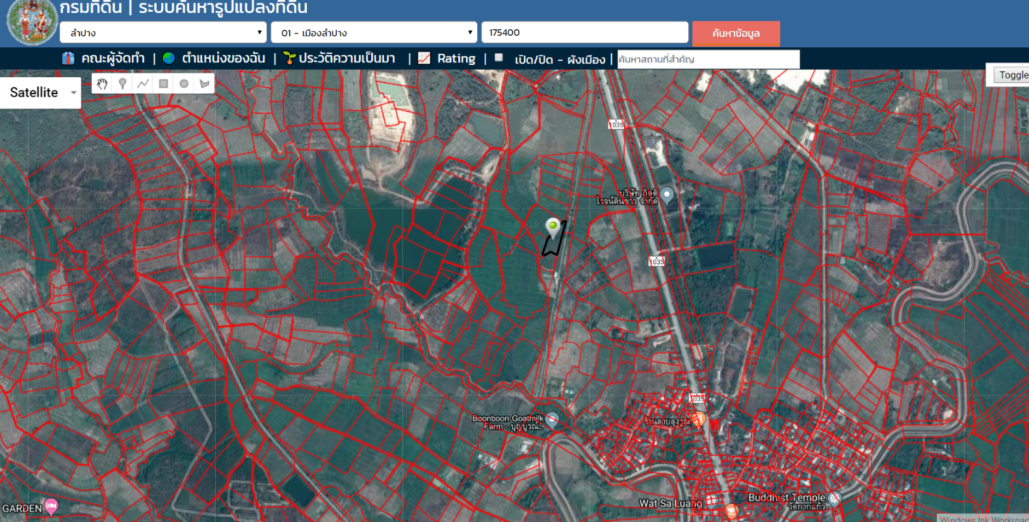Click the Wat Sa Luang map label

tap(670, 503)
